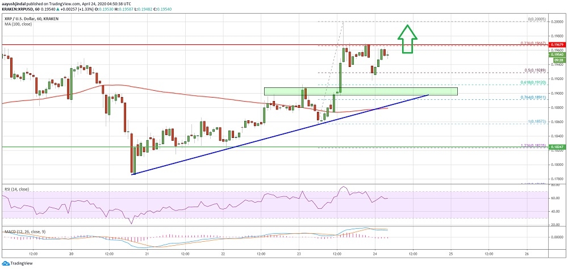
Task: Click the 20.00 RSI axis value
Action: [x=556, y=225]
